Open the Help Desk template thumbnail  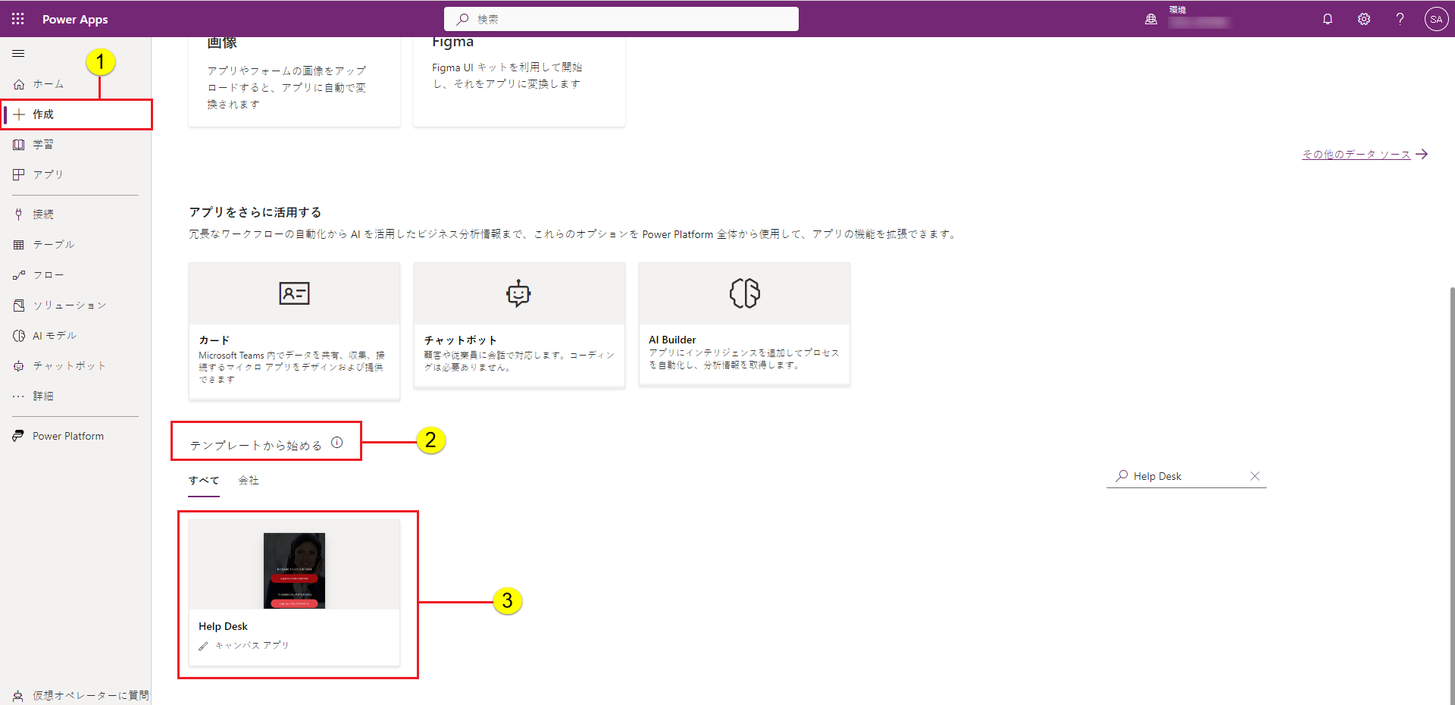[x=294, y=571]
